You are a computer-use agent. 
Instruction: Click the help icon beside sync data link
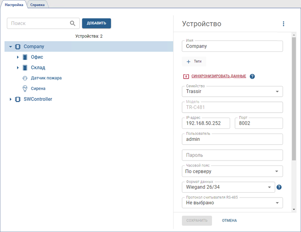(x=252, y=76)
